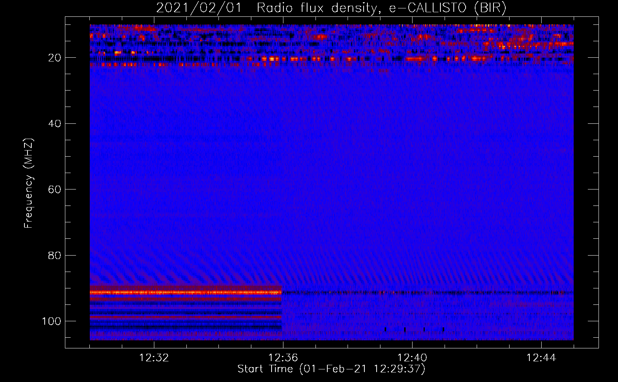Click the plot title 'Radio flux density, e-CALLISTO (BIR)'
This screenshot has height=382, width=618.
click(x=381, y=8)
